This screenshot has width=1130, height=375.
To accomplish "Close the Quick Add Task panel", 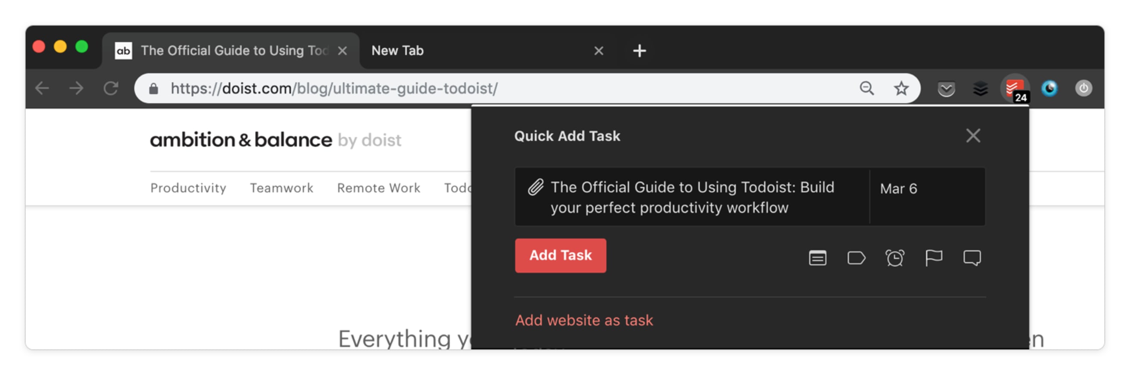I will pyautogui.click(x=973, y=136).
